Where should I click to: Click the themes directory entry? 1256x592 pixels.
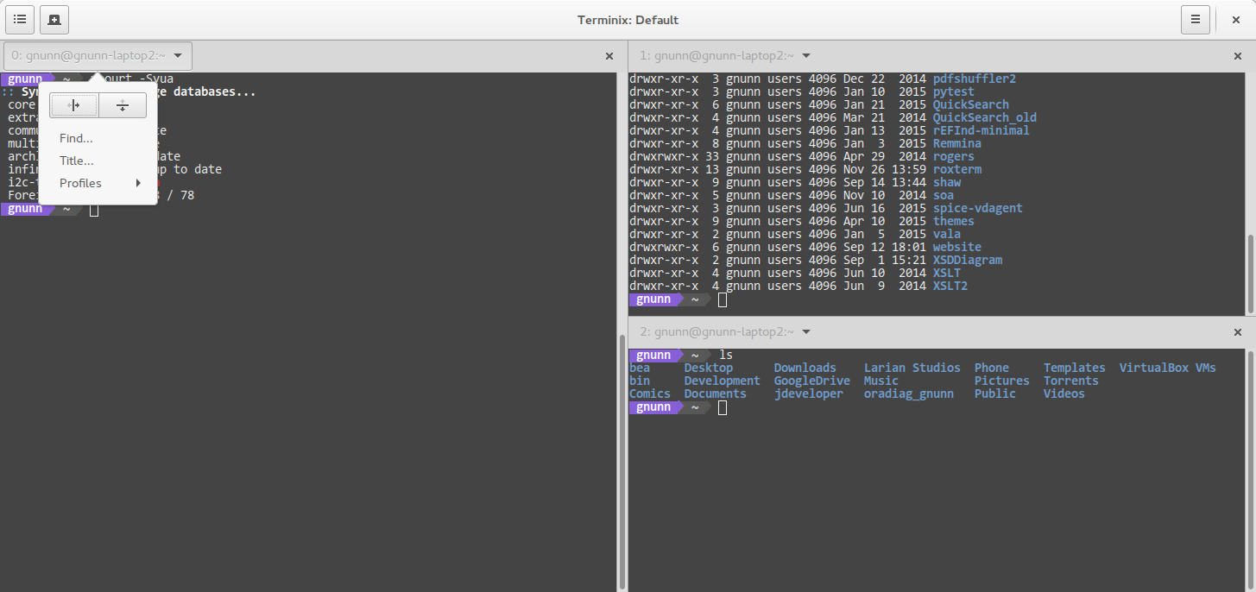(x=954, y=221)
